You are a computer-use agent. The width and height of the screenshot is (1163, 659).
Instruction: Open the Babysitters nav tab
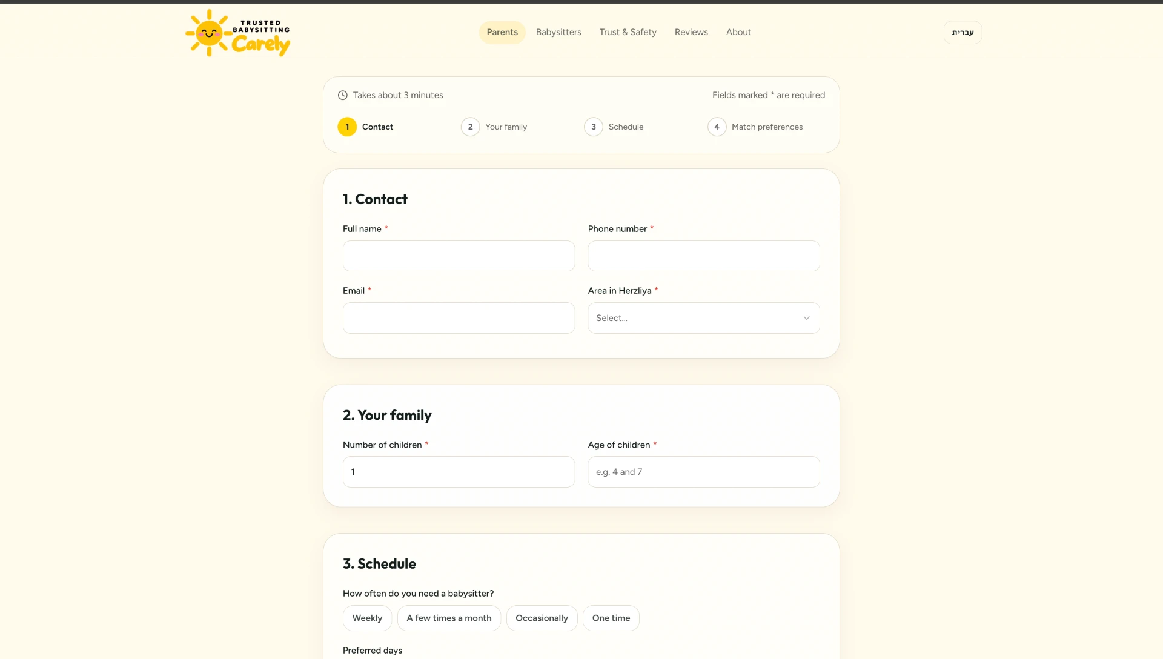pyautogui.click(x=558, y=32)
